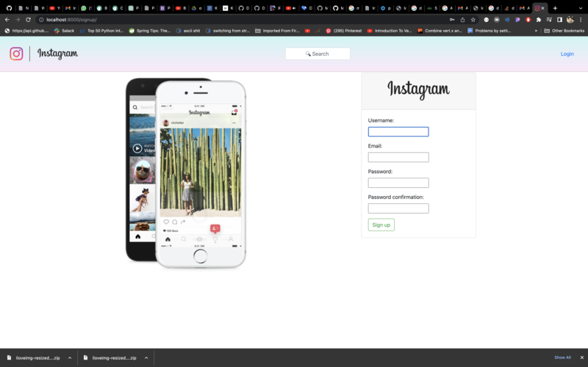Reload the page with the refresh icon
Screen dimensions: 588x367
tap(28, 20)
